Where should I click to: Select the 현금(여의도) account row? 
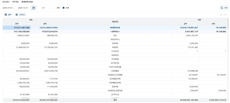(115, 39)
